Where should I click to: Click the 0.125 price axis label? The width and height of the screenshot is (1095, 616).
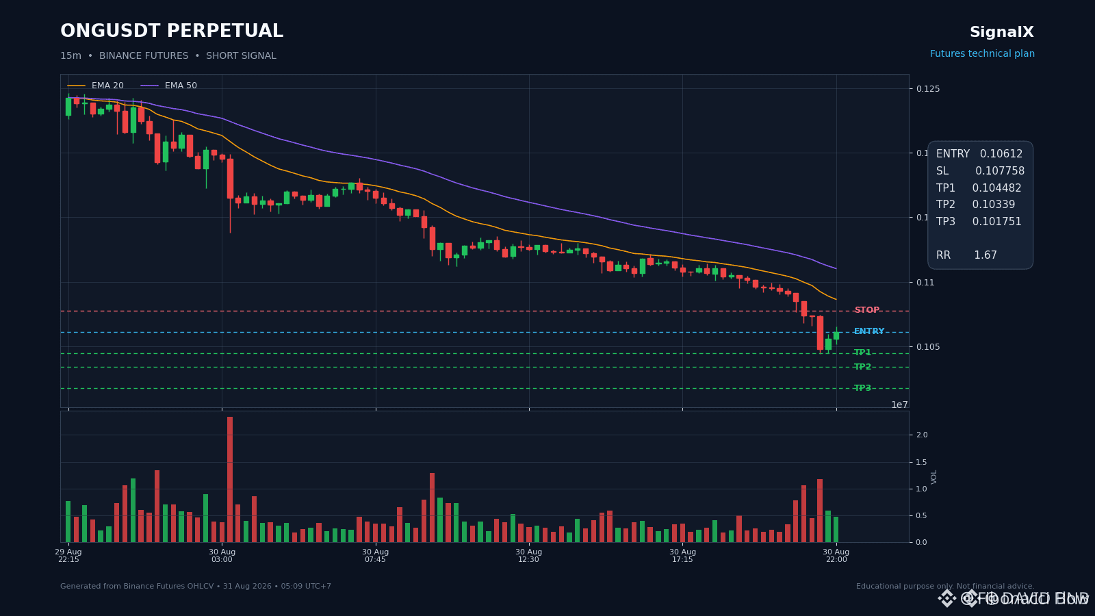coord(928,89)
